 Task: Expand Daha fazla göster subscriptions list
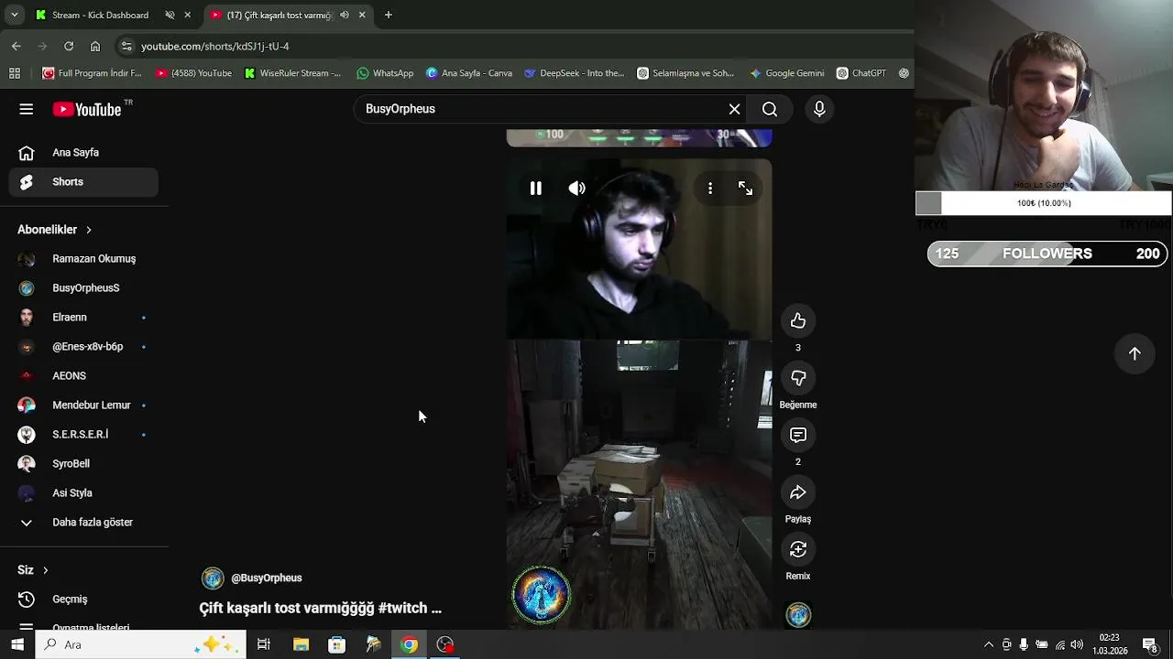pos(84,523)
